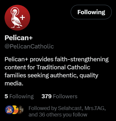Open the dark third follower avatar
The height and width of the screenshot is (121, 116).
tap(21, 110)
